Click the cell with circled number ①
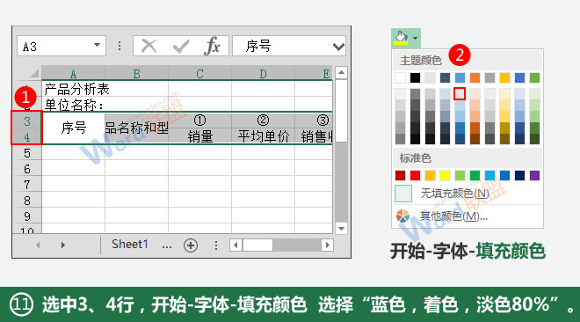Screen dimensions: 580x322 pos(199,121)
